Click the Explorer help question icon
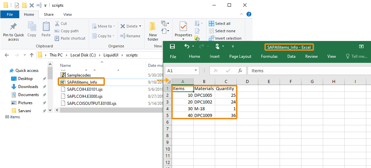371x168 pixels. click(x=249, y=14)
